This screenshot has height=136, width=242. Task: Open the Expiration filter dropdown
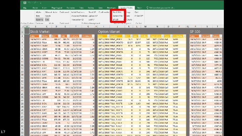[x=163, y=36]
